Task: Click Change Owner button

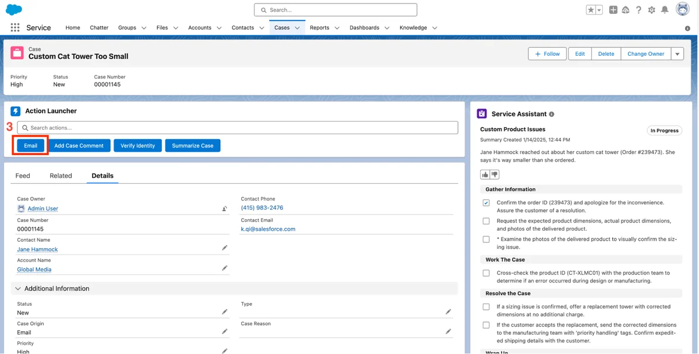Action: 645,53
